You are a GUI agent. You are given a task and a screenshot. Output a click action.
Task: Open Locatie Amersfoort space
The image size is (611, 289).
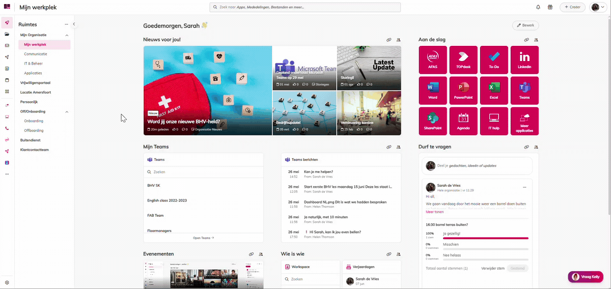[36, 92]
